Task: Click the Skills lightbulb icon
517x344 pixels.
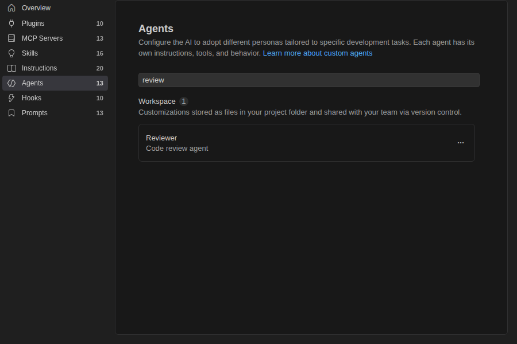Action: click(x=11, y=53)
